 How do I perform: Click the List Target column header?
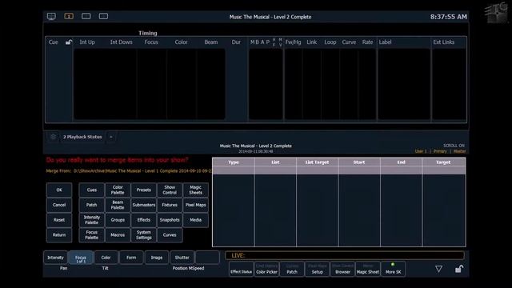click(x=317, y=162)
